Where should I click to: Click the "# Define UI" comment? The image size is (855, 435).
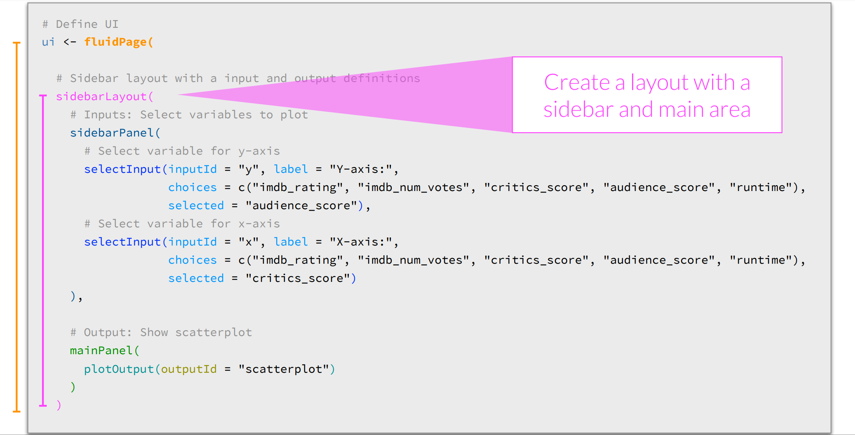80,24
